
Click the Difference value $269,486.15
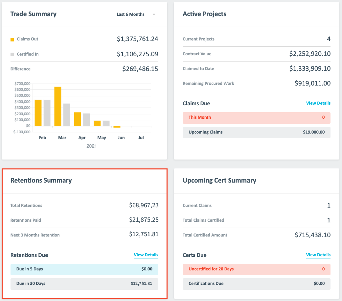point(140,69)
